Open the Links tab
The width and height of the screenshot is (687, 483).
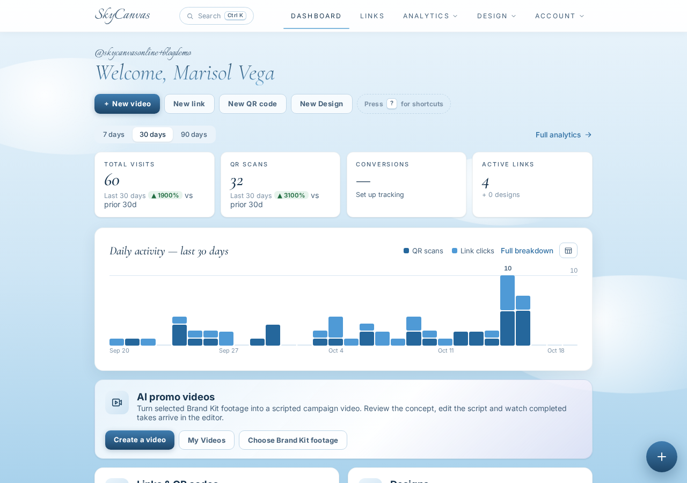[372, 16]
